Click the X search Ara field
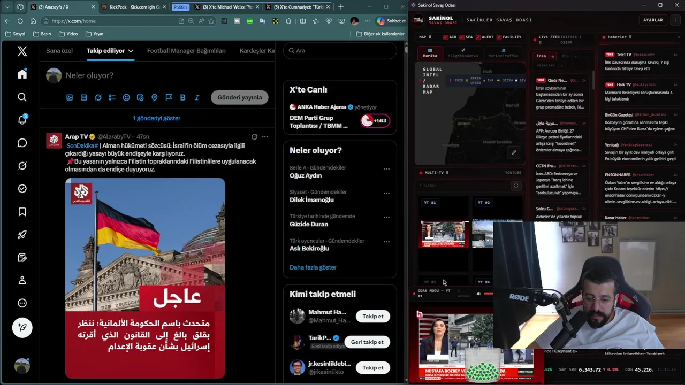This screenshot has height=385, width=685. [340, 50]
